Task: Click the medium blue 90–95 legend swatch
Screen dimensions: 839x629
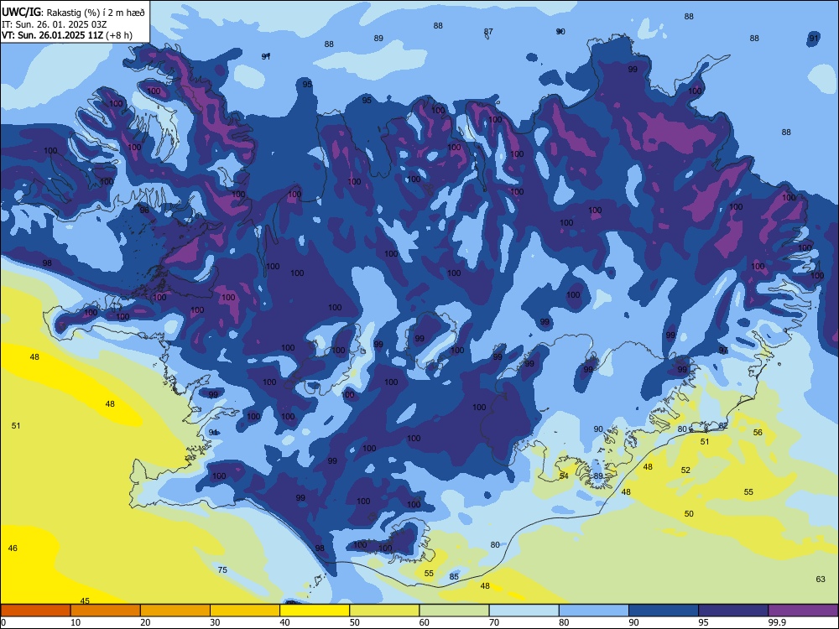Action: pos(664,611)
